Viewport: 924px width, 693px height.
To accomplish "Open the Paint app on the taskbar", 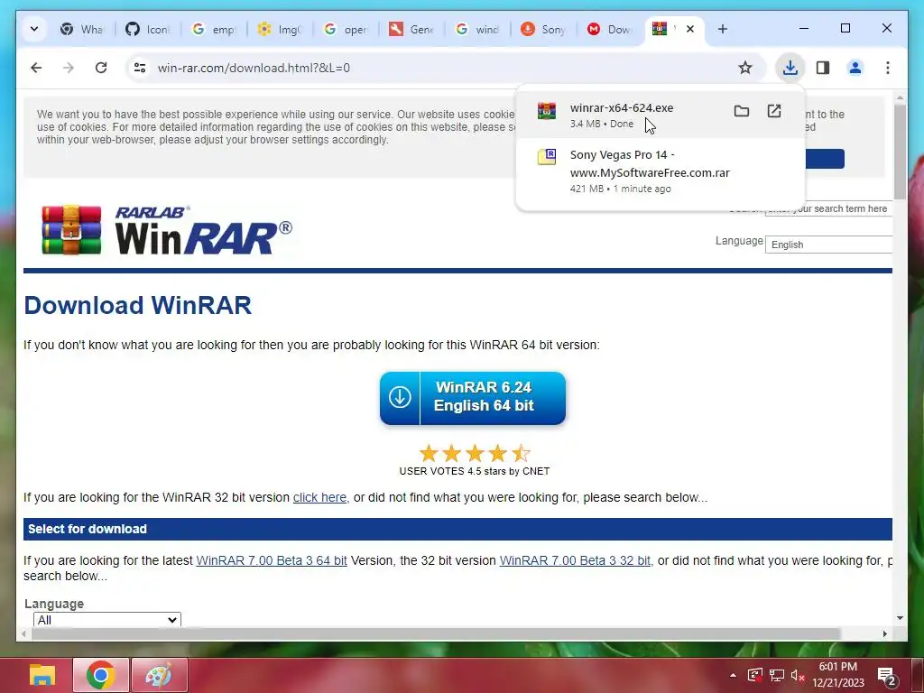I will [159, 675].
